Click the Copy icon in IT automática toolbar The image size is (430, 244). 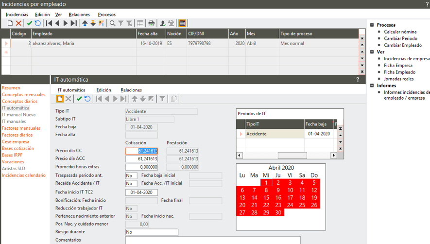(x=173, y=99)
